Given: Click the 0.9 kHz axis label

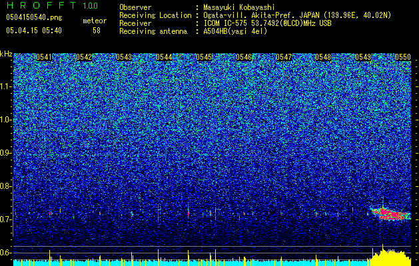Looking at the screenshot, I should 6,153.
